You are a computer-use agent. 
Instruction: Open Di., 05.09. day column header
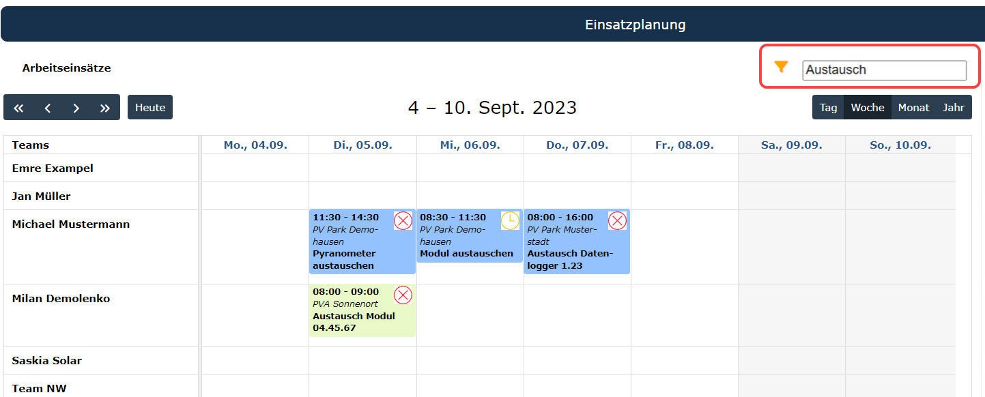(362, 145)
